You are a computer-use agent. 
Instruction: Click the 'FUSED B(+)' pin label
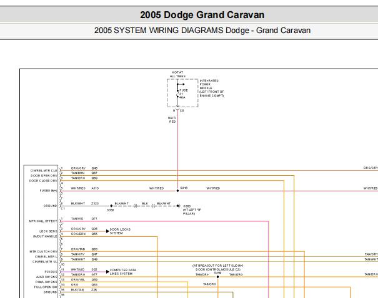coord(49,191)
